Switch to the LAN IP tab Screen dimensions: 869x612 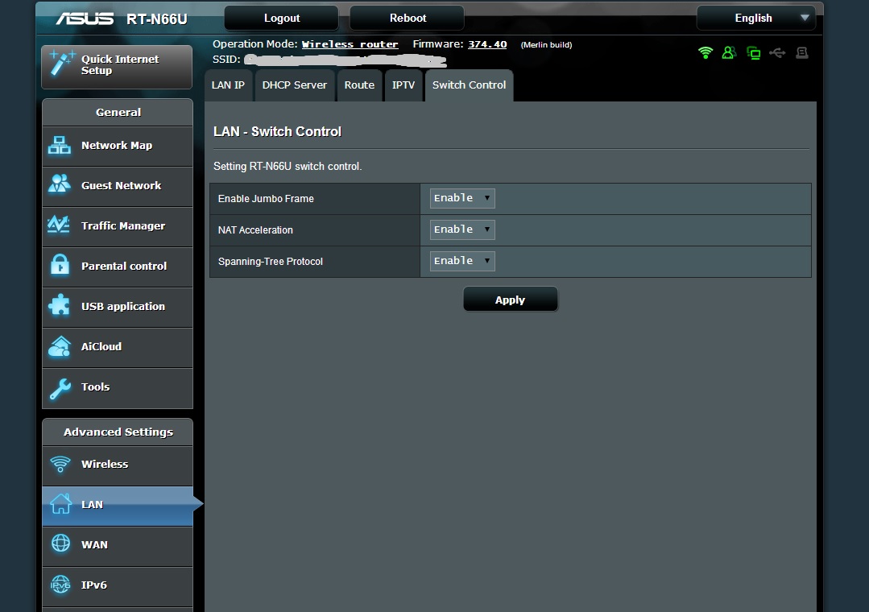(x=229, y=85)
